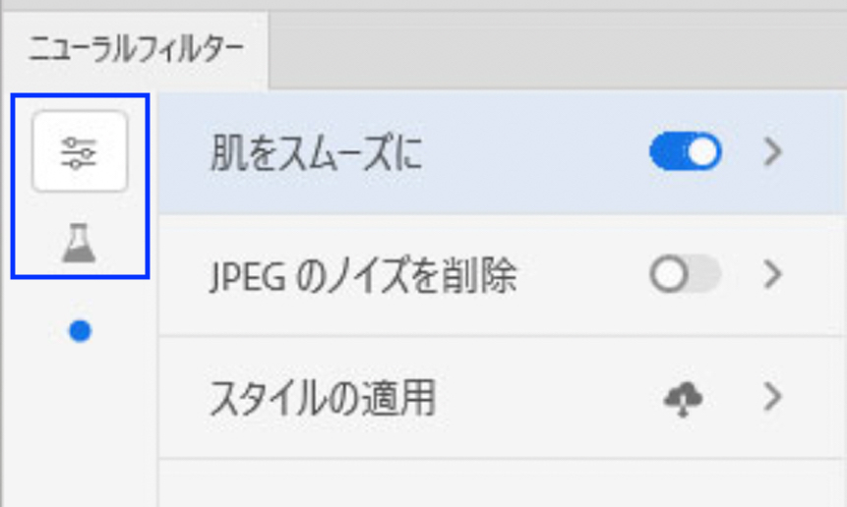Screen dimensions: 847x507
Task: Open beta filters via the flask icon
Action: coord(80,241)
